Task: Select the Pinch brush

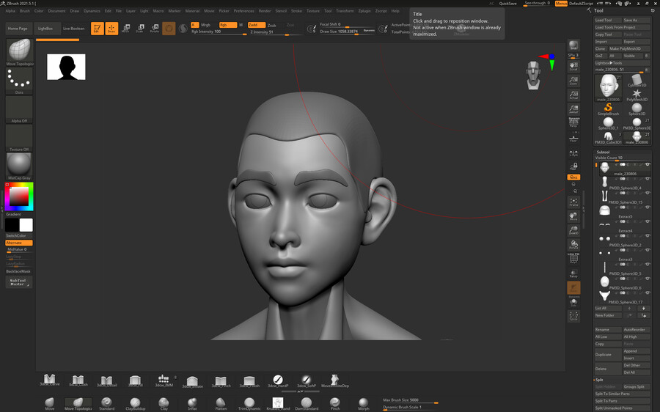Action: (x=335, y=404)
